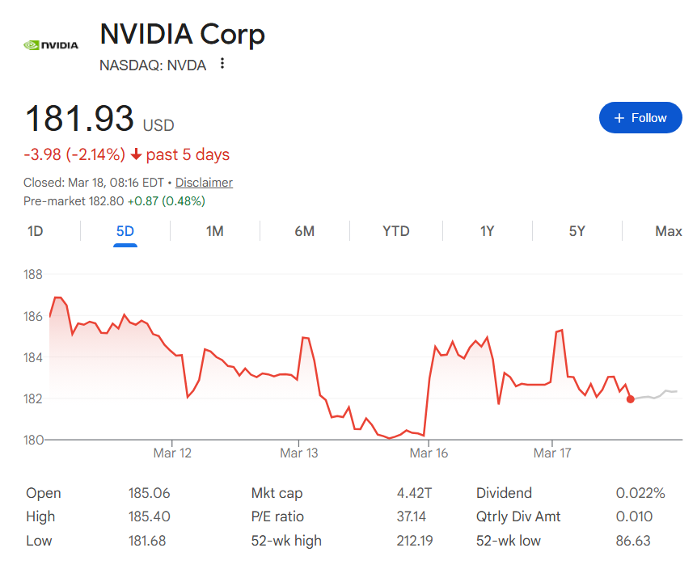
Task: Select the 5D time range tab
Action: (x=125, y=231)
